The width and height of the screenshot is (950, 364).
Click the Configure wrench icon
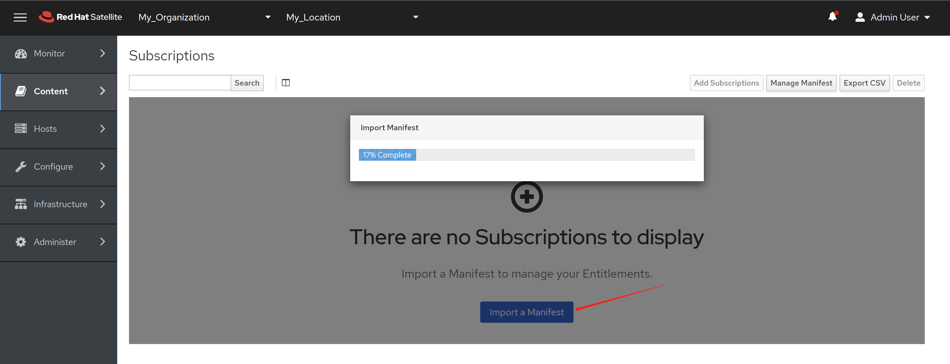coord(21,167)
